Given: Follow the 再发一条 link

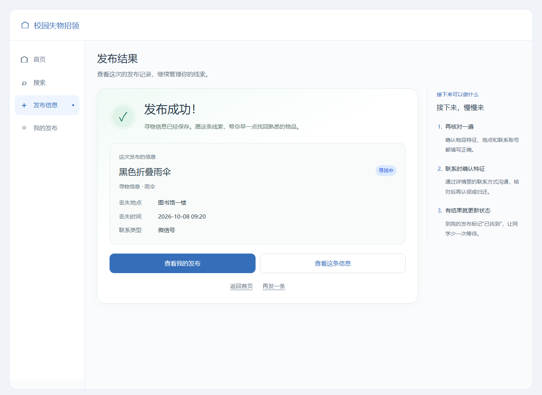Looking at the screenshot, I should pos(274,286).
